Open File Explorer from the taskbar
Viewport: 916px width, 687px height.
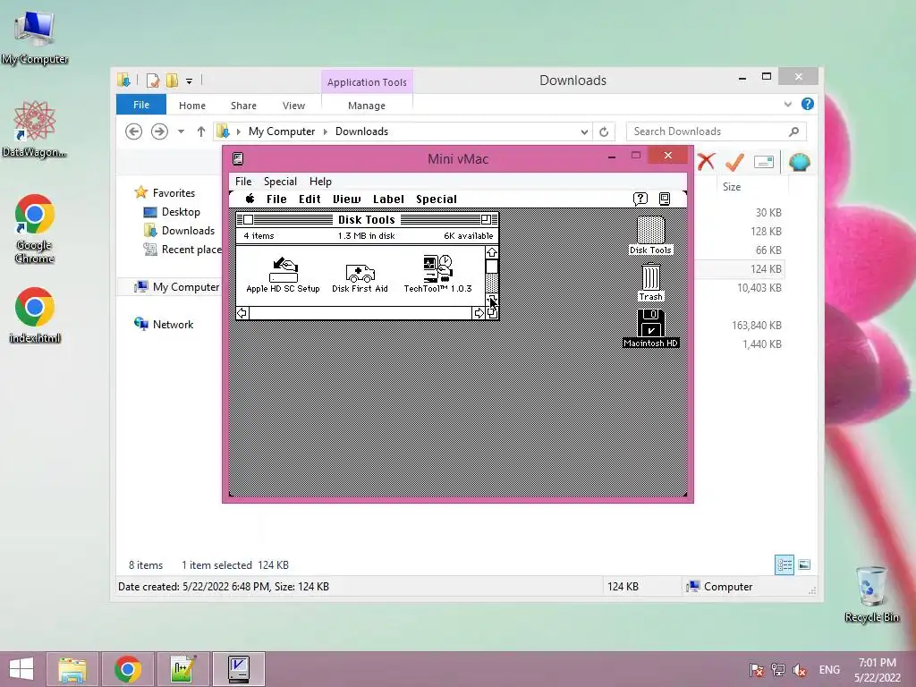72,669
